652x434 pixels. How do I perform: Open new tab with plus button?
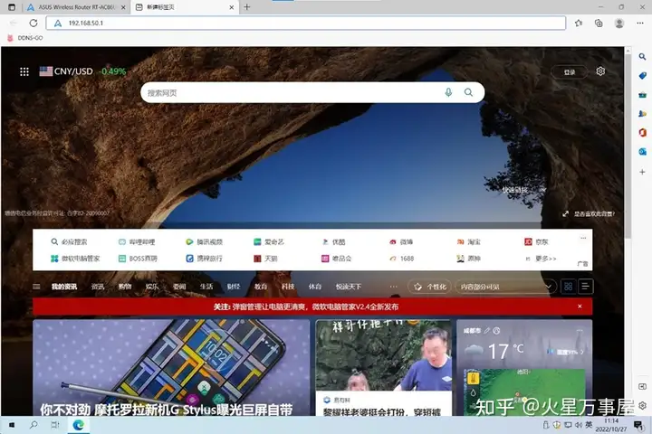click(247, 7)
